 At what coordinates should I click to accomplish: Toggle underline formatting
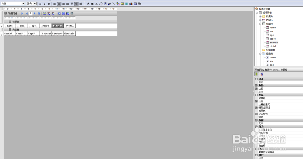(49, 4)
